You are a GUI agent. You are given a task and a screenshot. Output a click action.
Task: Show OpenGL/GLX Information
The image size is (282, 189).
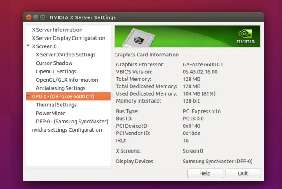(x=67, y=80)
